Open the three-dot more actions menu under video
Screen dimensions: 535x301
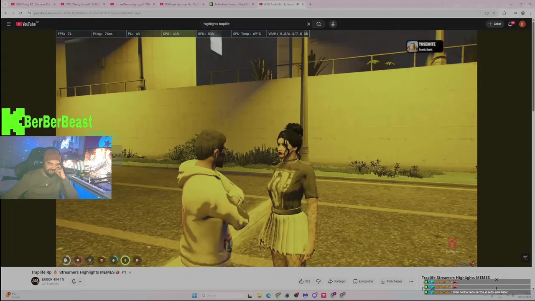click(411, 281)
